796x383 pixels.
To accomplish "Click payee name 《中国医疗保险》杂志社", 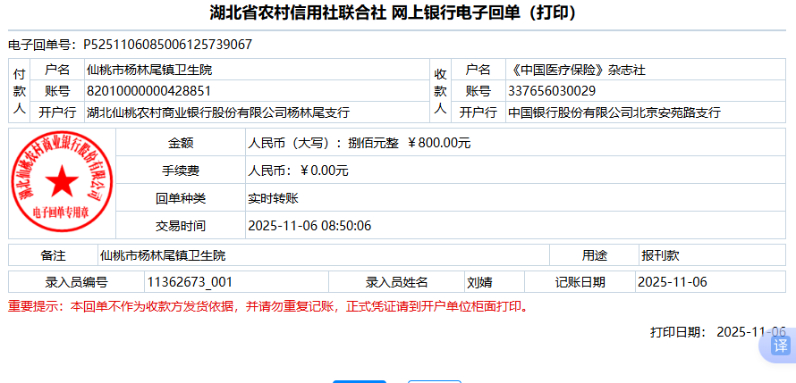I will (576, 70).
